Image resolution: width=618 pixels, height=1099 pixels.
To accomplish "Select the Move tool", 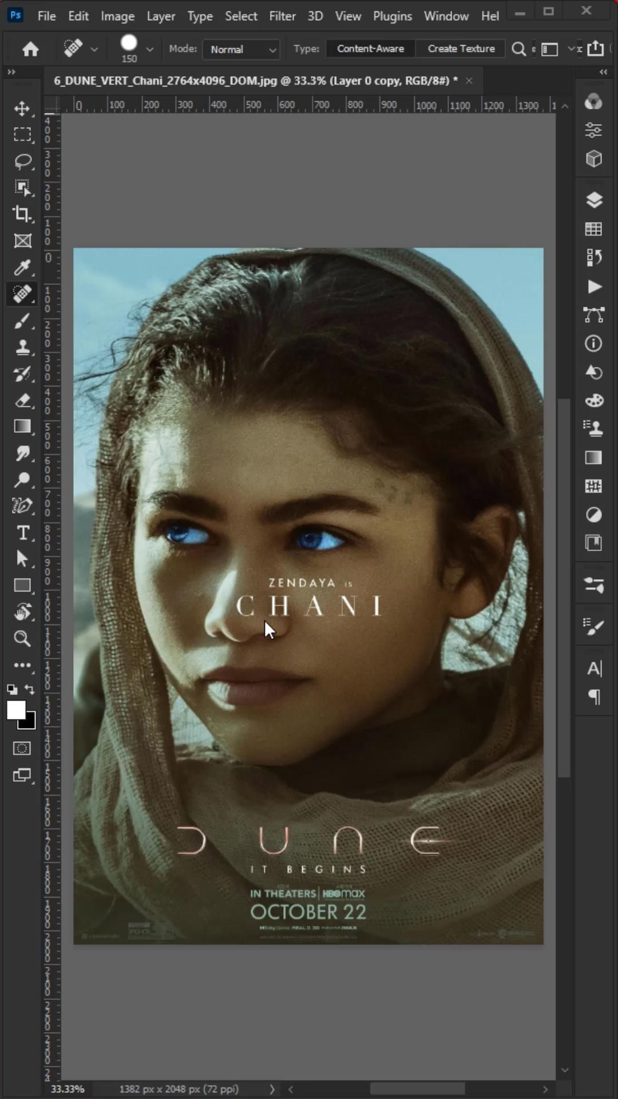I will [x=22, y=109].
